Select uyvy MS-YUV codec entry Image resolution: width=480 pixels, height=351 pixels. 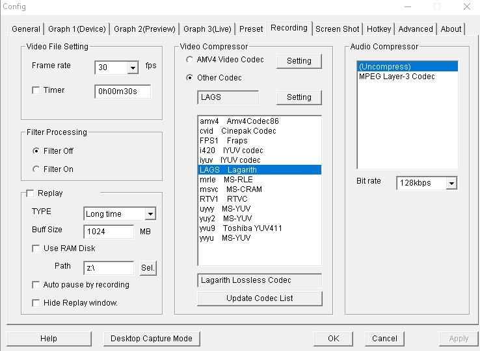pyautogui.click(x=260, y=209)
